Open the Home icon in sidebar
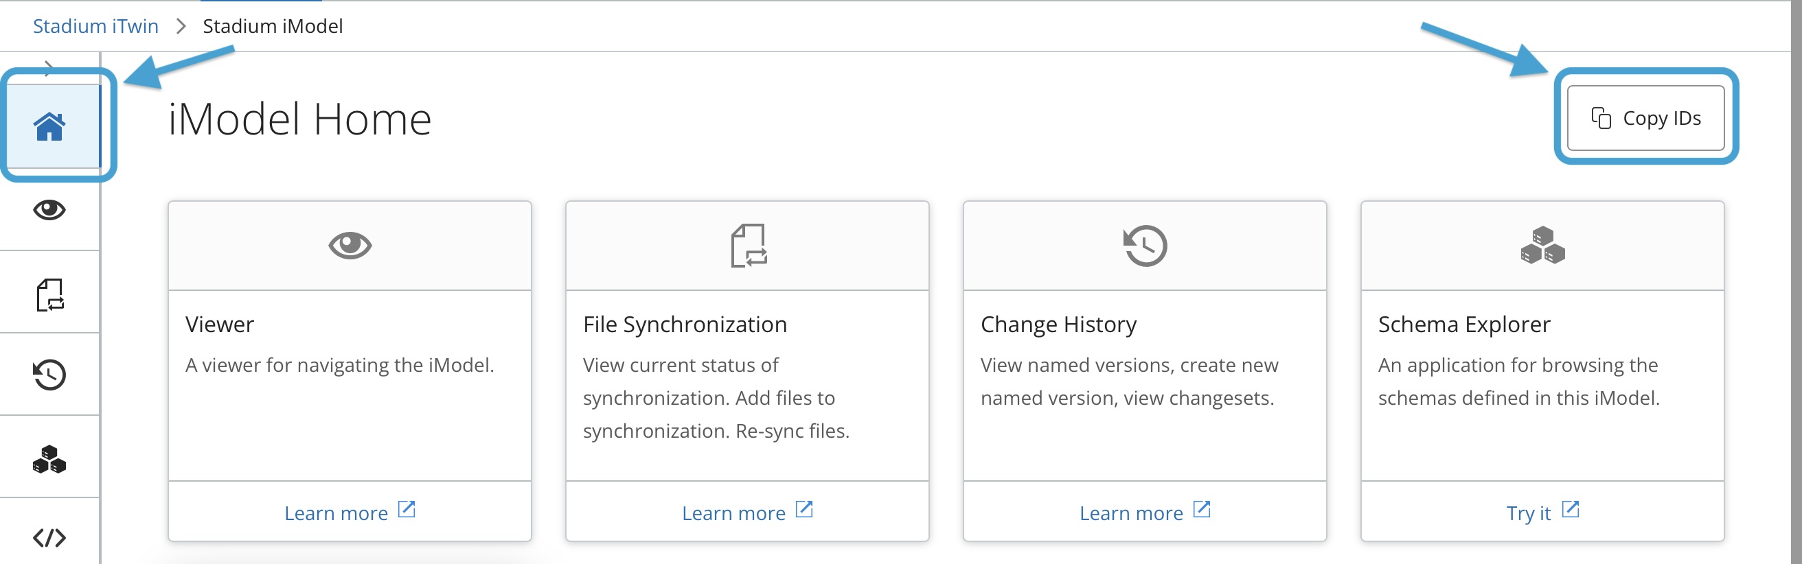The width and height of the screenshot is (1802, 564). [49, 126]
